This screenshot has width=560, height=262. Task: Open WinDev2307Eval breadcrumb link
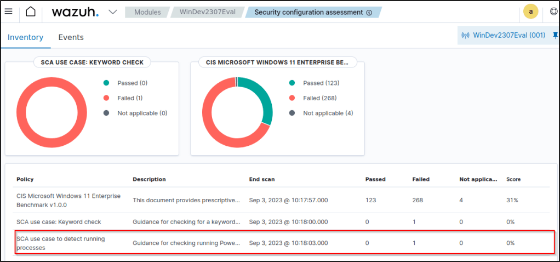tap(211, 12)
